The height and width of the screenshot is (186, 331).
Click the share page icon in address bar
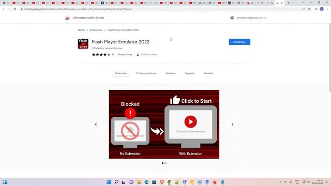tap(304, 9)
